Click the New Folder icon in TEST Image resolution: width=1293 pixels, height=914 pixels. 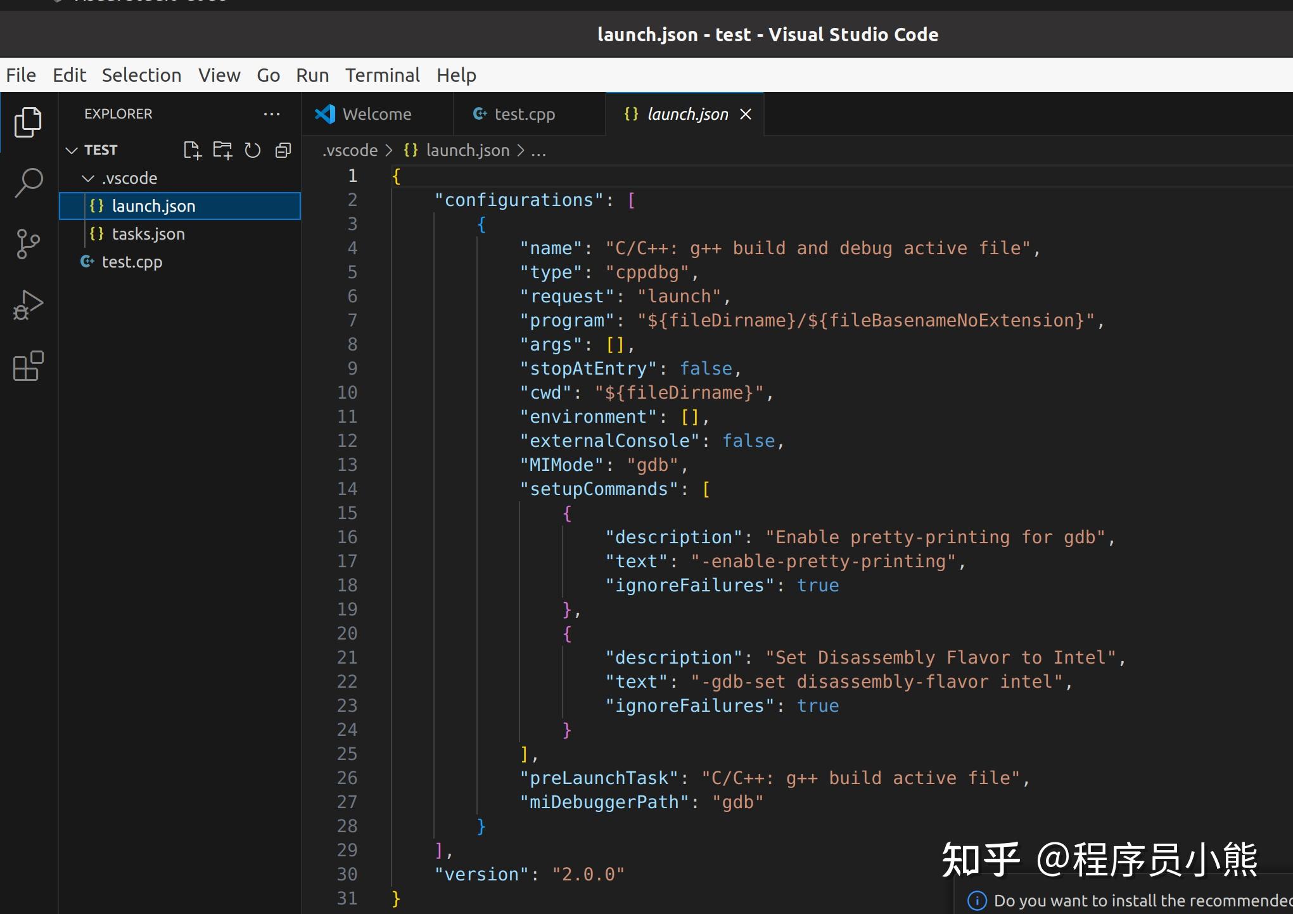pyautogui.click(x=222, y=150)
